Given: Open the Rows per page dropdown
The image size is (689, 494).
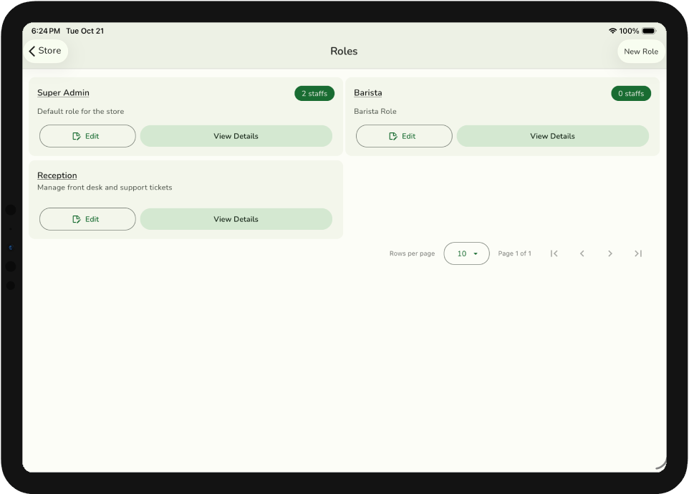Looking at the screenshot, I should [466, 253].
